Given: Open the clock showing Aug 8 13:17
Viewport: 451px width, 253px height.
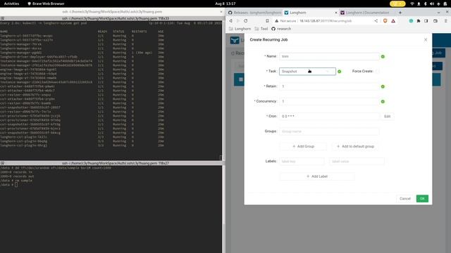Looking at the screenshot, I should tap(225, 4).
